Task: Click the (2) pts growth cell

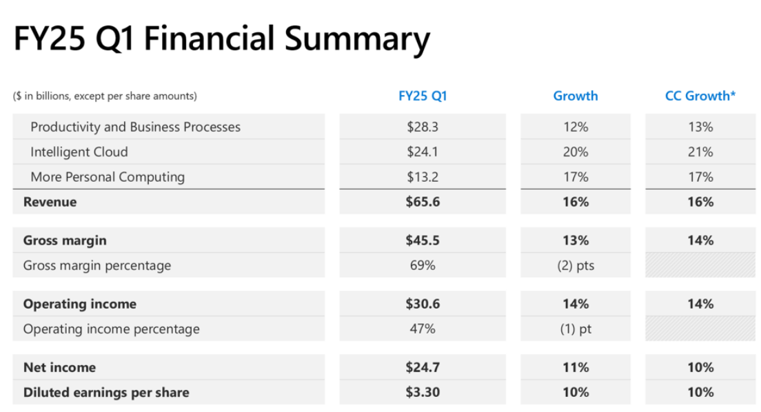Action: tap(575, 265)
